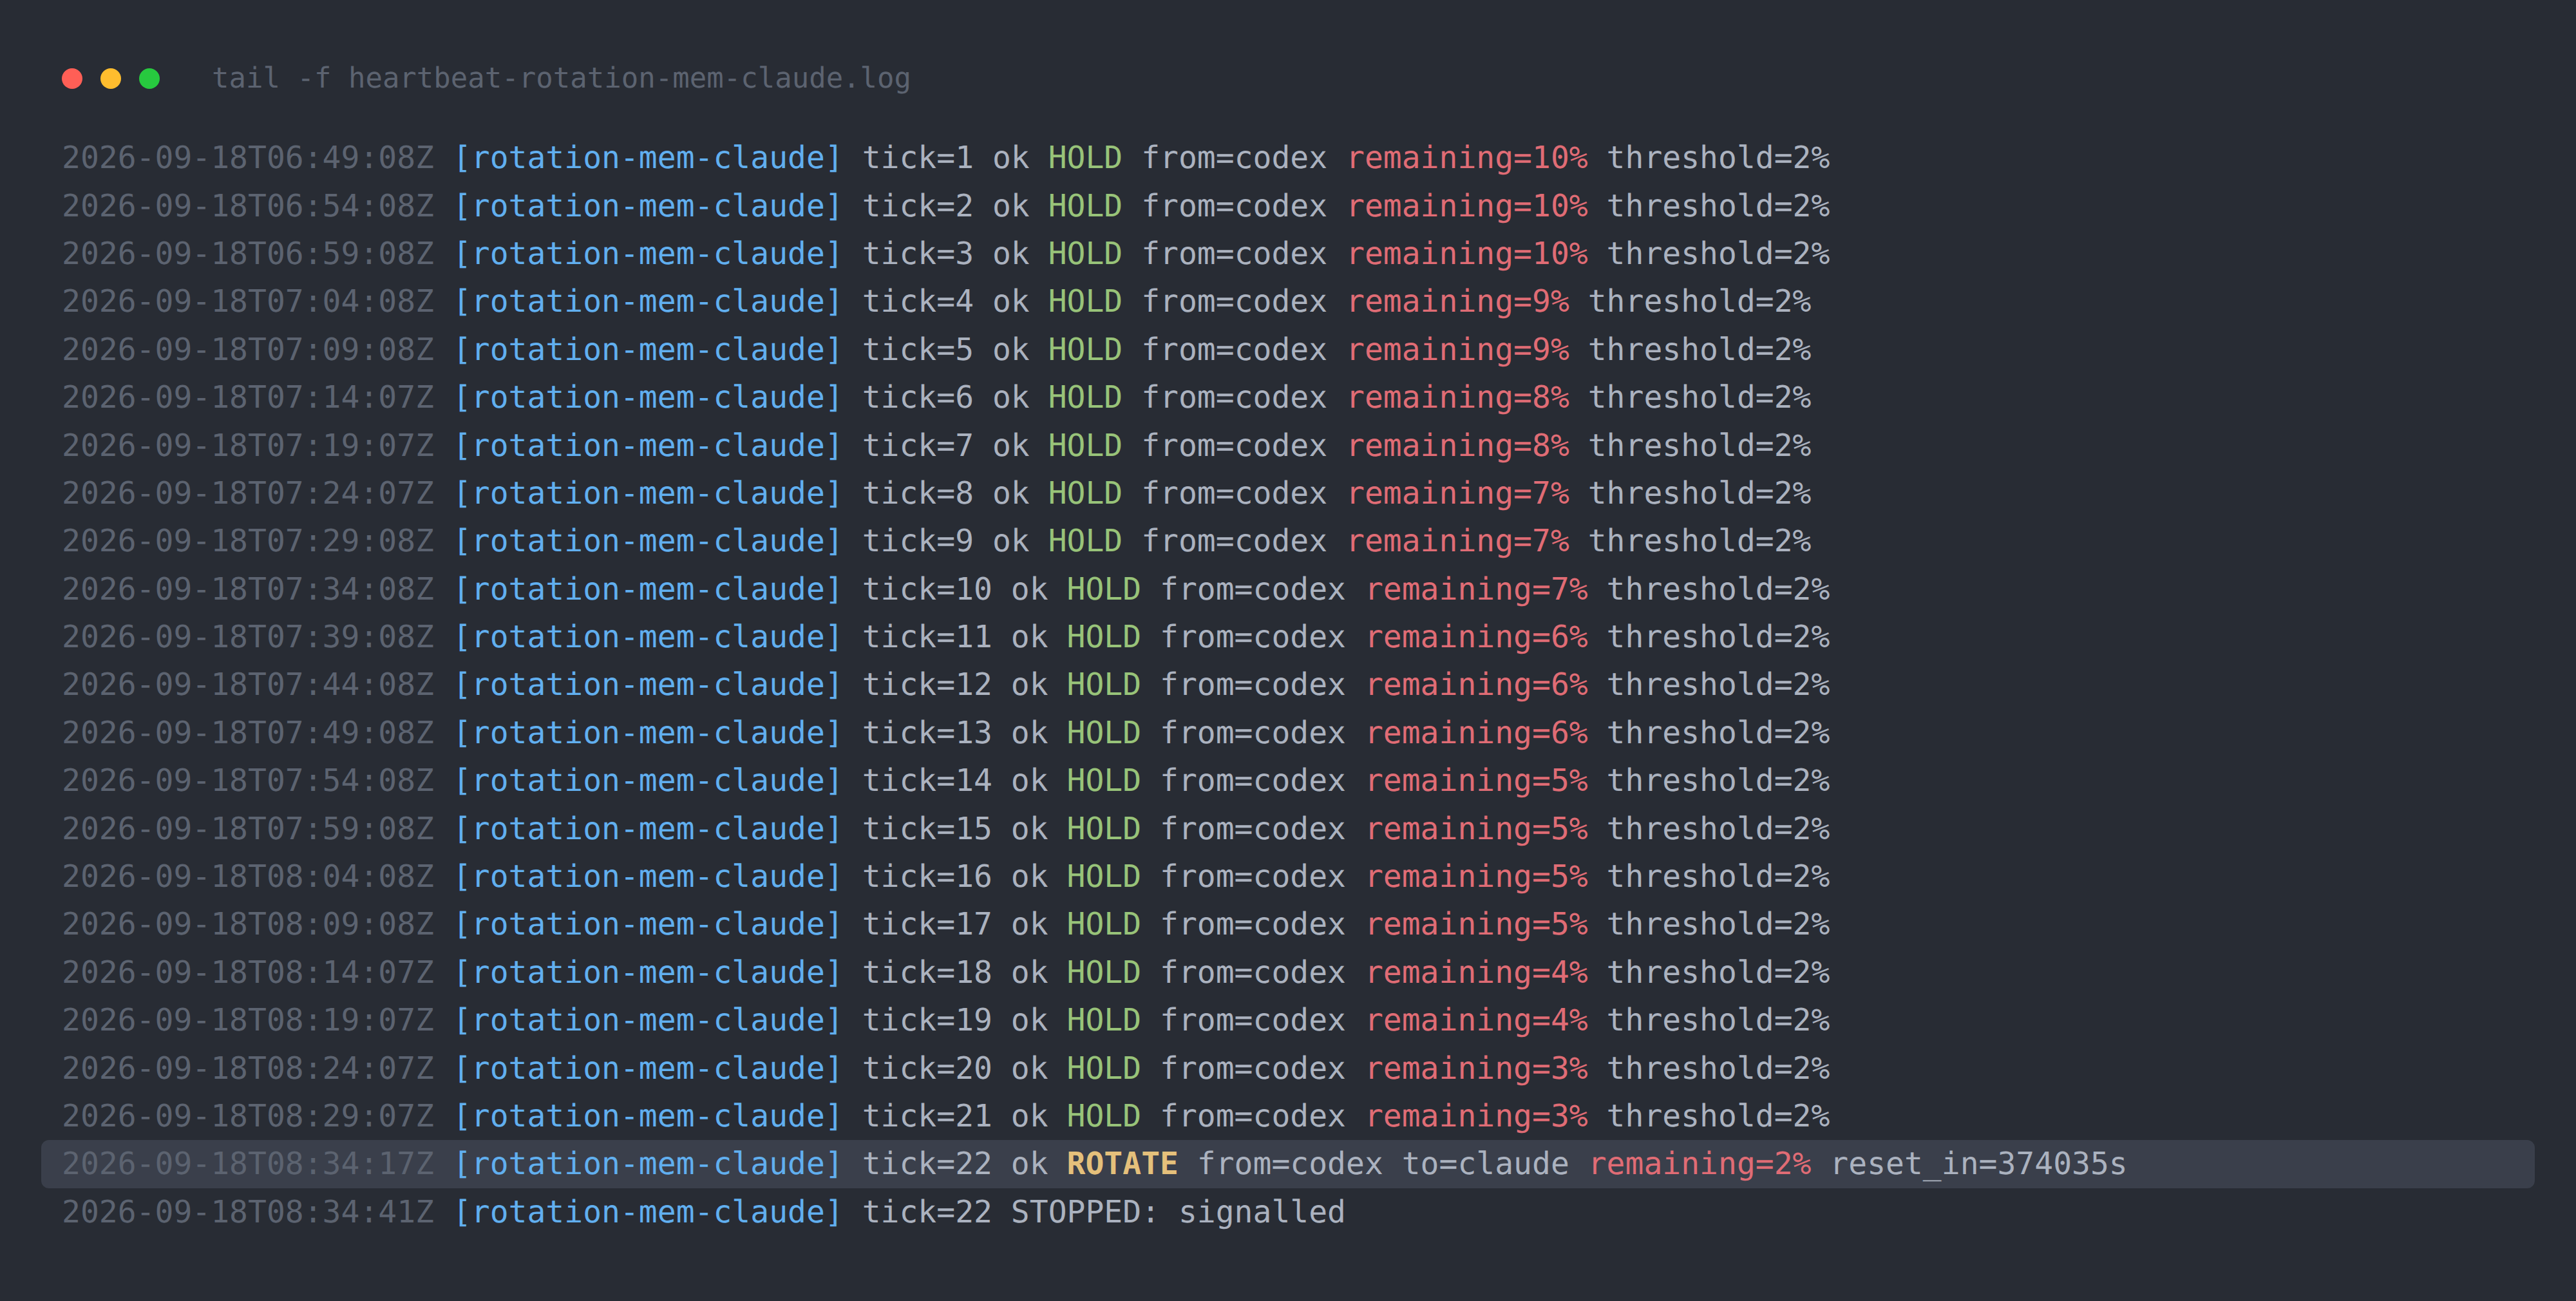
Task: Click 'HOLD' on the tick=5 line
Action: click(x=1085, y=350)
